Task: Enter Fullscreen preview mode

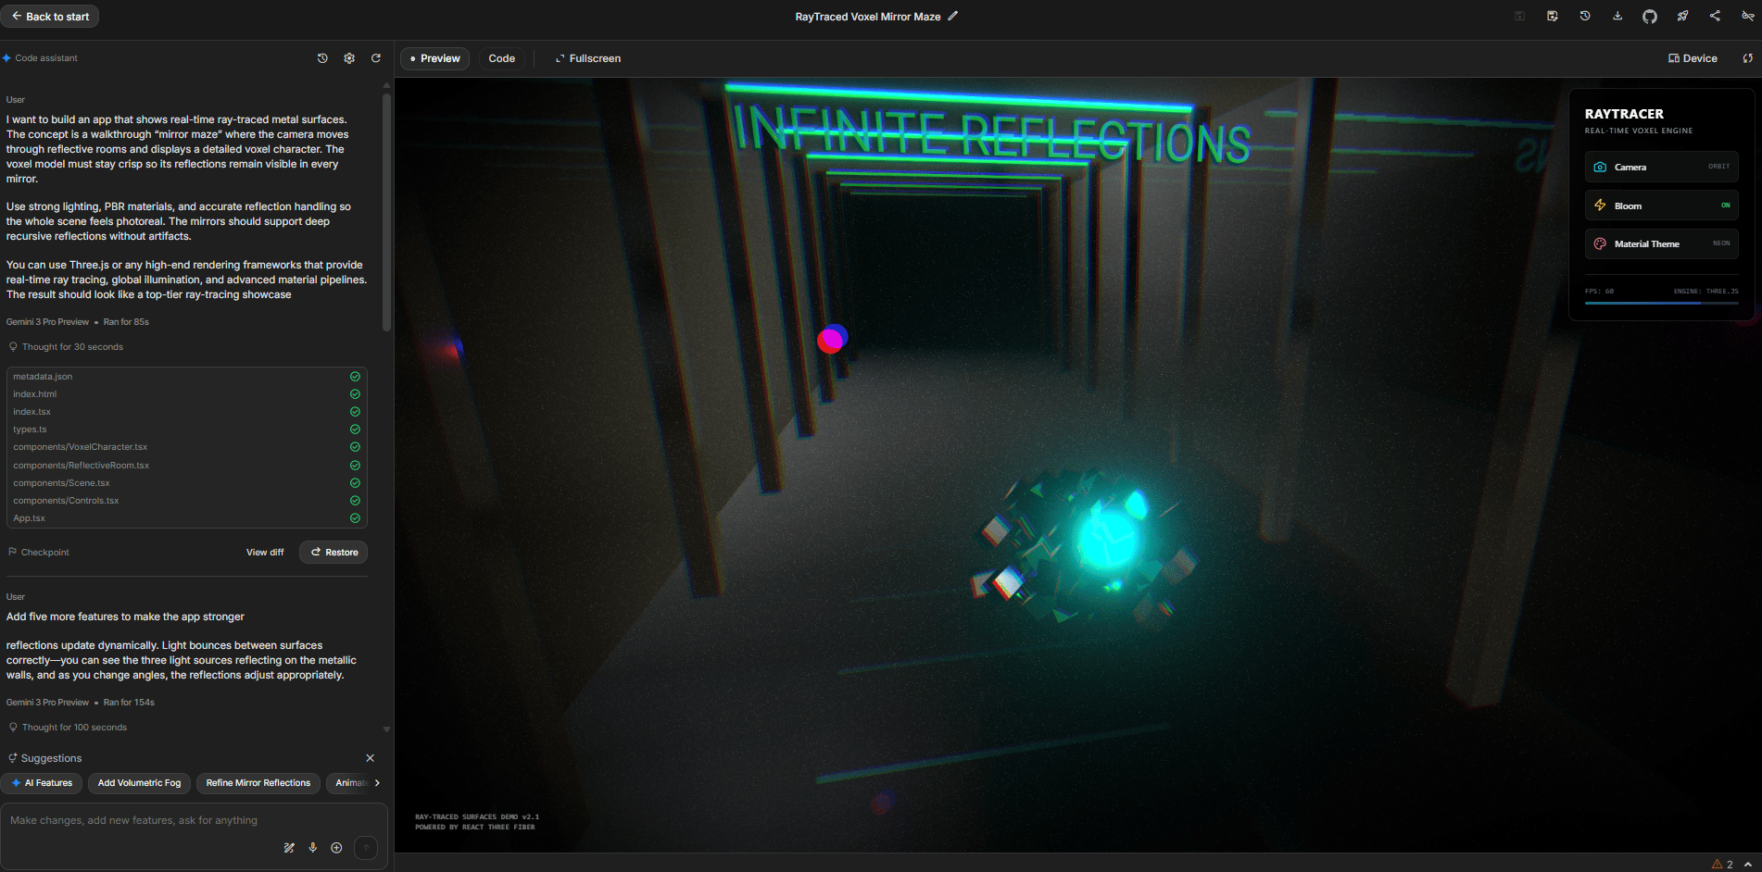Action: [x=588, y=58]
